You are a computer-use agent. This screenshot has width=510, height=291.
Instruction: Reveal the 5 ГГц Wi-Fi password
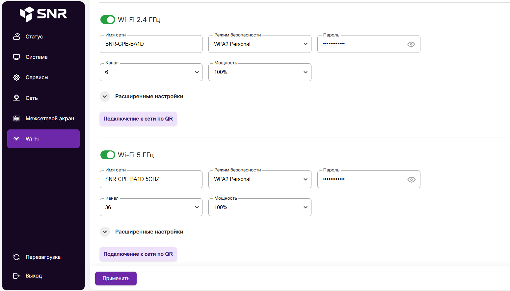[x=411, y=180]
